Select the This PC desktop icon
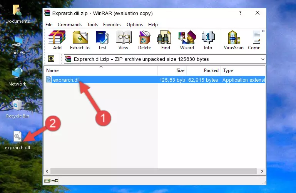 tap(17, 45)
